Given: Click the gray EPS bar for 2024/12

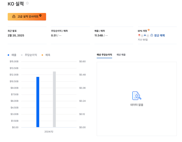Looking at the screenshot, I should [x=54, y=99].
